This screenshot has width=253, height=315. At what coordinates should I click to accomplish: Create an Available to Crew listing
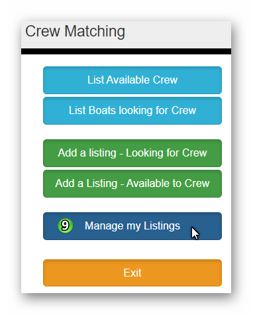click(132, 184)
